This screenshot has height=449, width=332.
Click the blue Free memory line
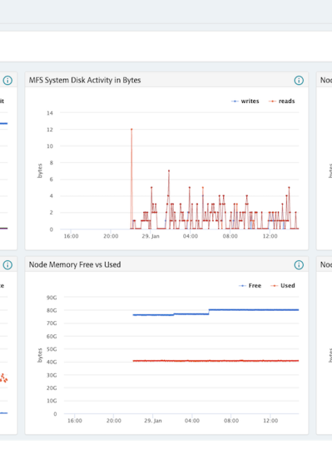click(x=216, y=312)
